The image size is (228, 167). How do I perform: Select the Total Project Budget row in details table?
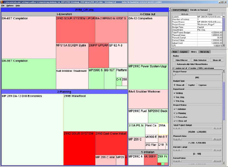pyautogui.click(x=197, y=32)
